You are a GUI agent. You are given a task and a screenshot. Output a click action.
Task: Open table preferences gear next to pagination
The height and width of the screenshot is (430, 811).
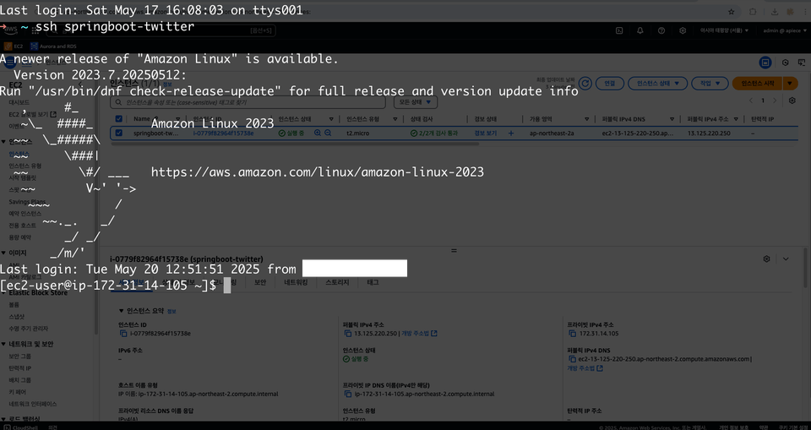792,101
